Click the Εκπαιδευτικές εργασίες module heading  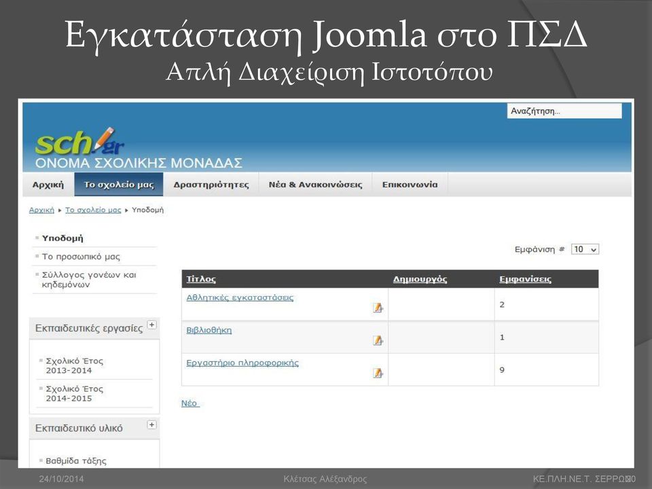(89, 328)
